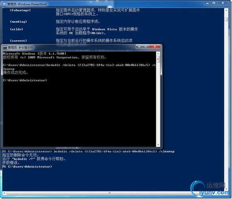Screen dimensions: 232x199
Task: Click the Command Prompt vertical scrollbar thumb
Action: (158, 59)
